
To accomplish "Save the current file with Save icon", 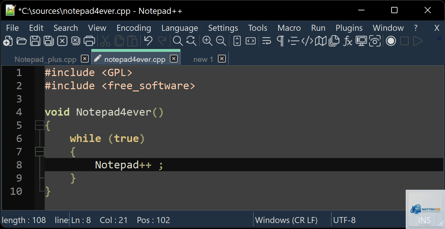I will click(x=35, y=41).
